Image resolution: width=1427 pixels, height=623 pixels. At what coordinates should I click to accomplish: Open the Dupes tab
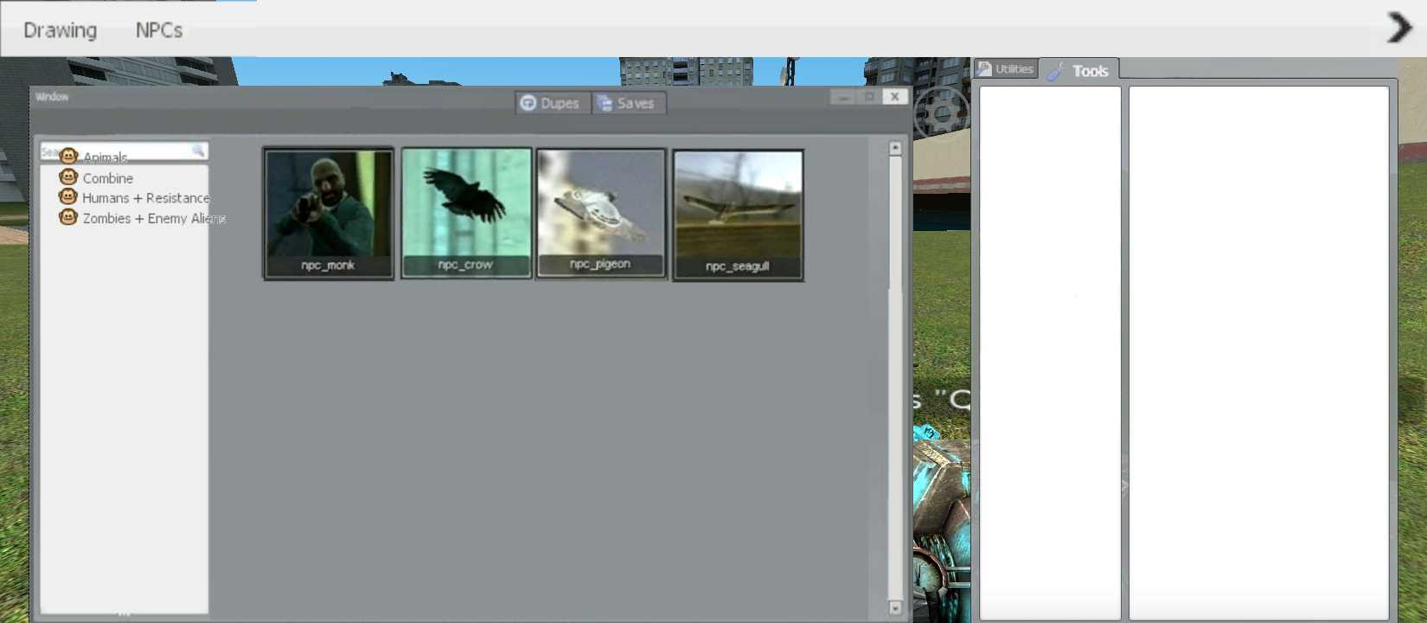551,103
